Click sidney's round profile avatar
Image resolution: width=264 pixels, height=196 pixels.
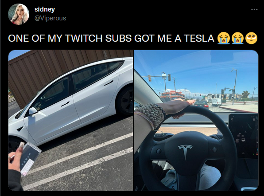[19, 14]
